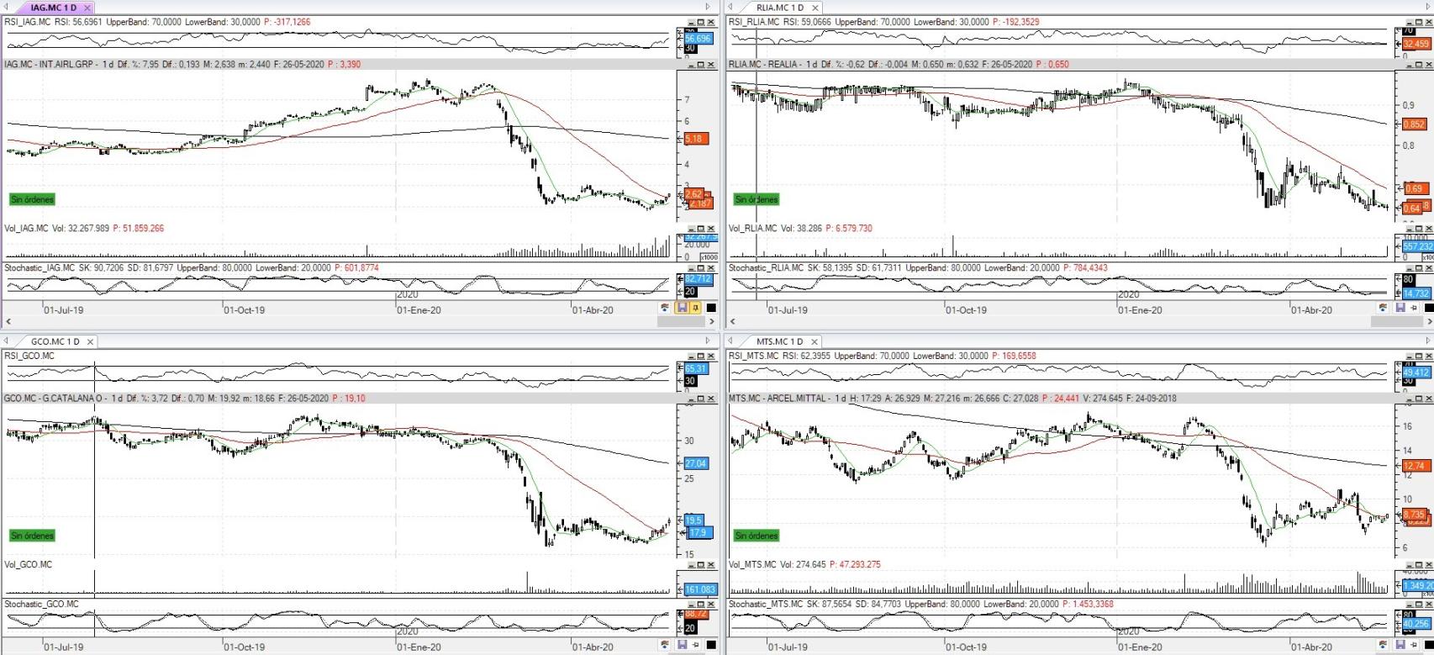Image resolution: width=1434 pixels, height=655 pixels.
Task: Select the IAG.MC 1 D tab
Action: (53, 8)
